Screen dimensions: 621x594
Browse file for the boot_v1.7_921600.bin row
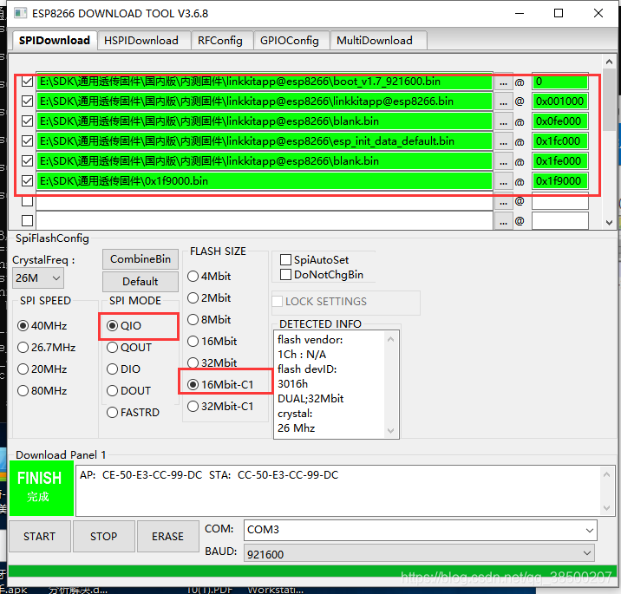pyautogui.click(x=503, y=82)
